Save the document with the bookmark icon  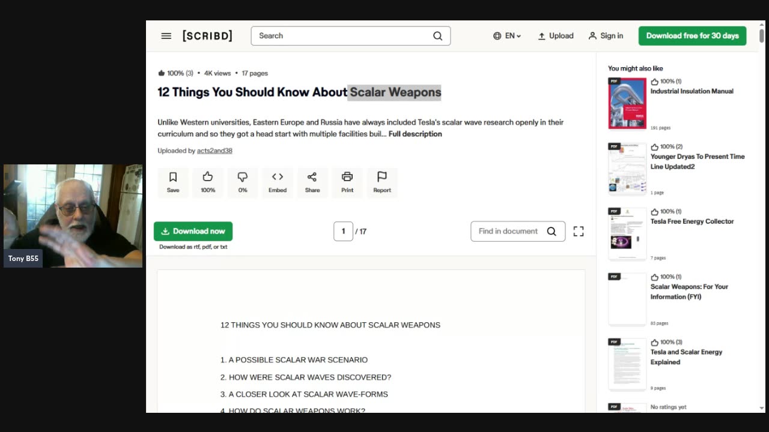coord(173,182)
